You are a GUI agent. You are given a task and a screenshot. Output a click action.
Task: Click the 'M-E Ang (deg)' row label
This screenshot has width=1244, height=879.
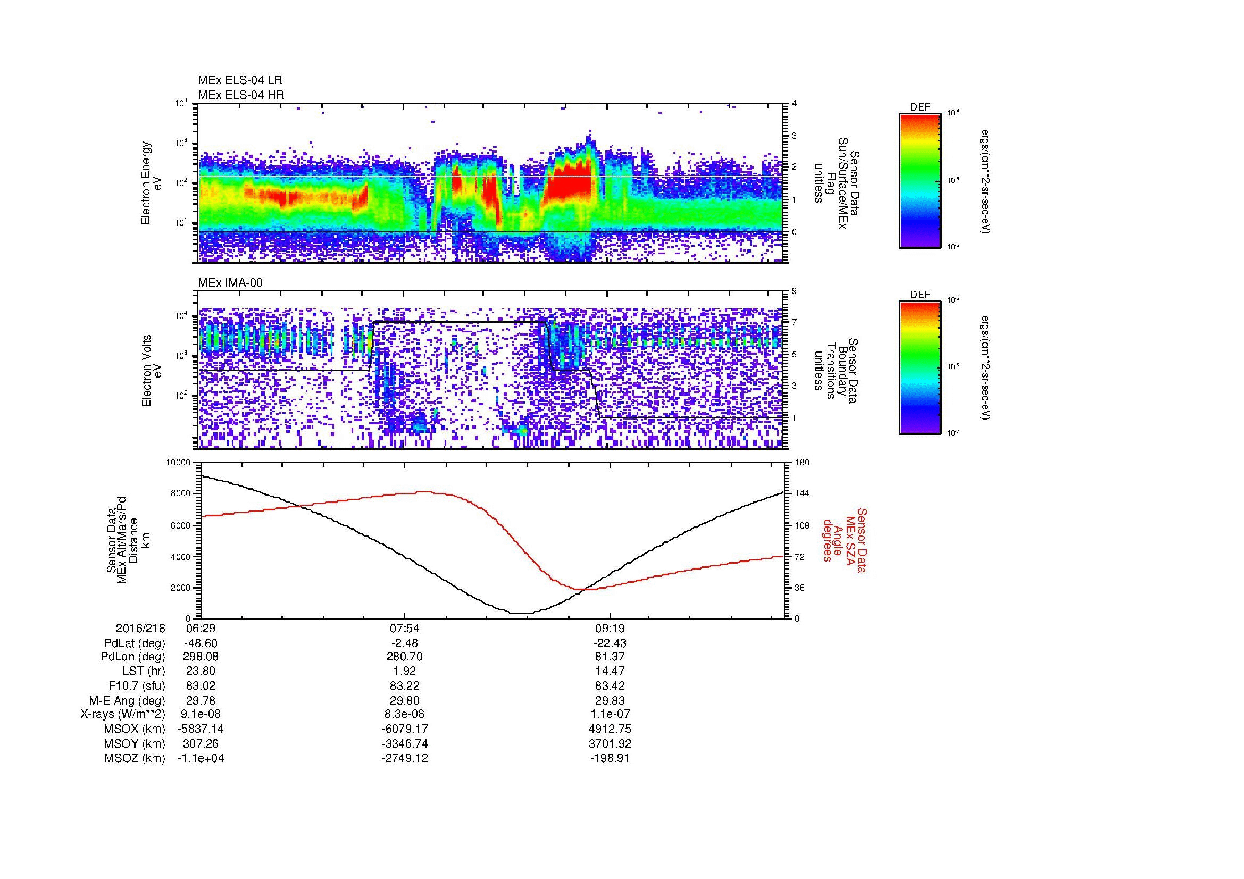(127, 701)
